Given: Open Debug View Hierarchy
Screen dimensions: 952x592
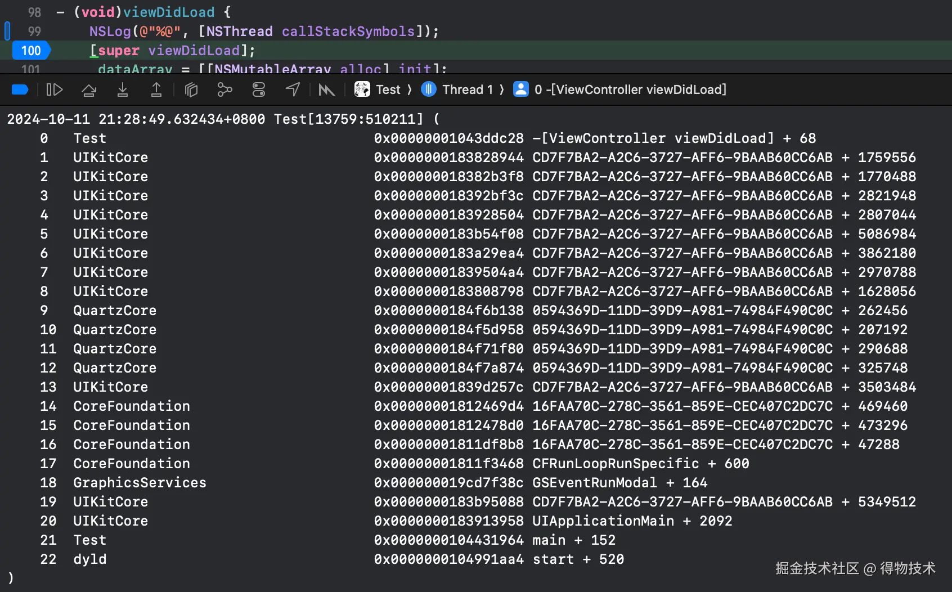Looking at the screenshot, I should click(x=191, y=89).
